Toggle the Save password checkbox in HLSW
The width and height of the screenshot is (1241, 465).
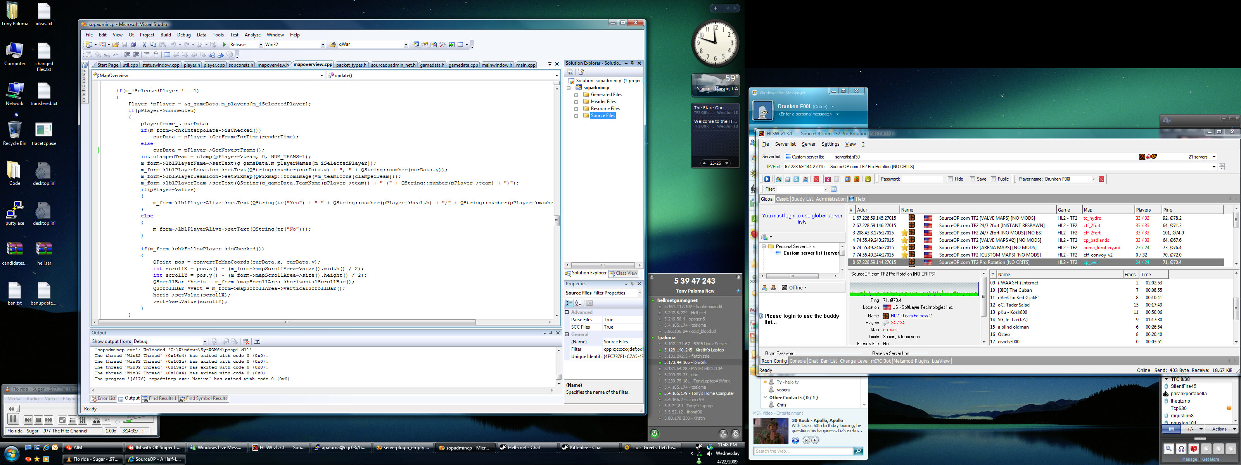click(973, 179)
